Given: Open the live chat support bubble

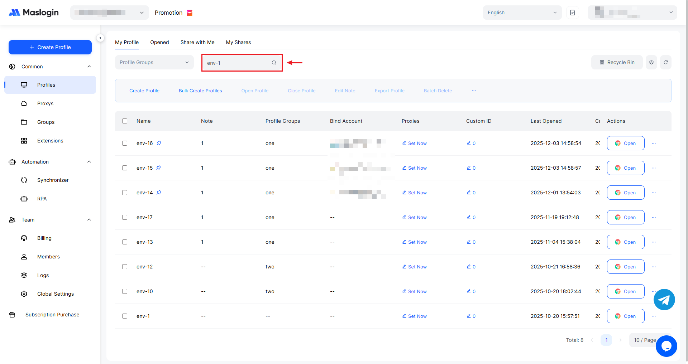Looking at the screenshot, I should [x=666, y=346].
